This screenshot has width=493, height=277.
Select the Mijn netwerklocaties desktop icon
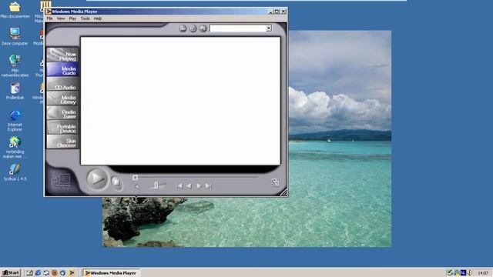click(15, 65)
